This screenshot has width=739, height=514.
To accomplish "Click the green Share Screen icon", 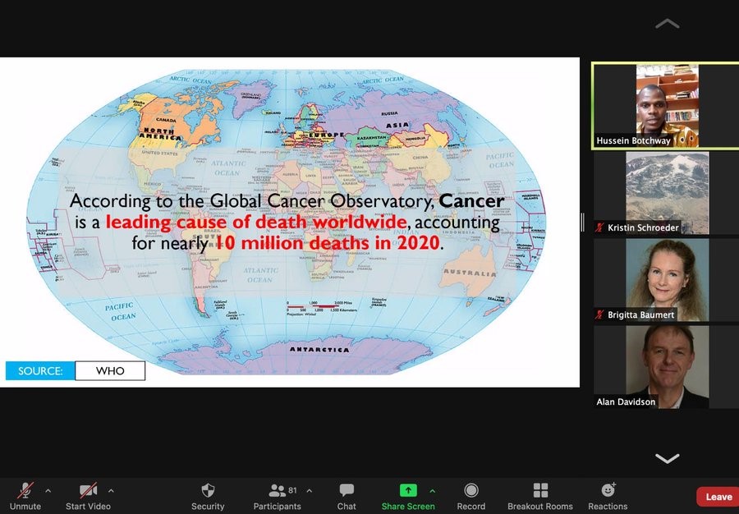I will (x=408, y=490).
